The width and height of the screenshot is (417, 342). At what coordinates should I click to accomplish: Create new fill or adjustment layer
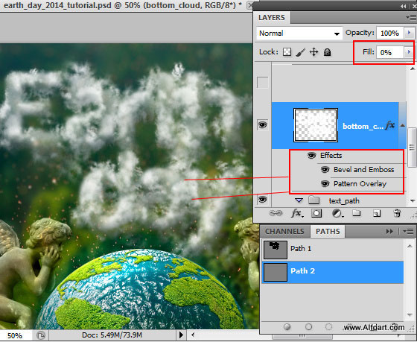[x=337, y=213]
